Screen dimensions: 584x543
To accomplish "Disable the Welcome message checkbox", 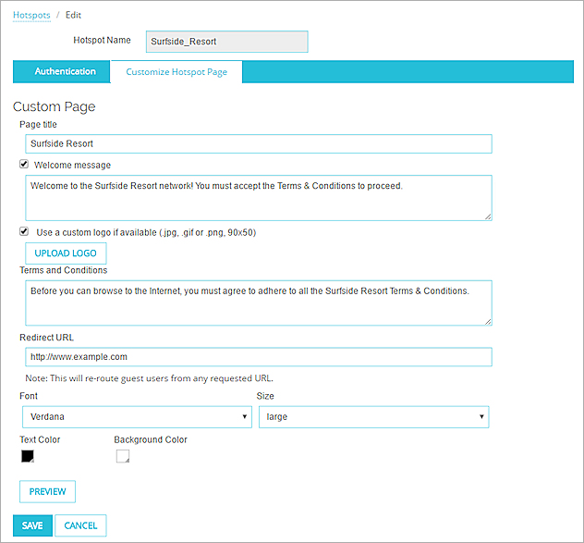I will coord(24,165).
